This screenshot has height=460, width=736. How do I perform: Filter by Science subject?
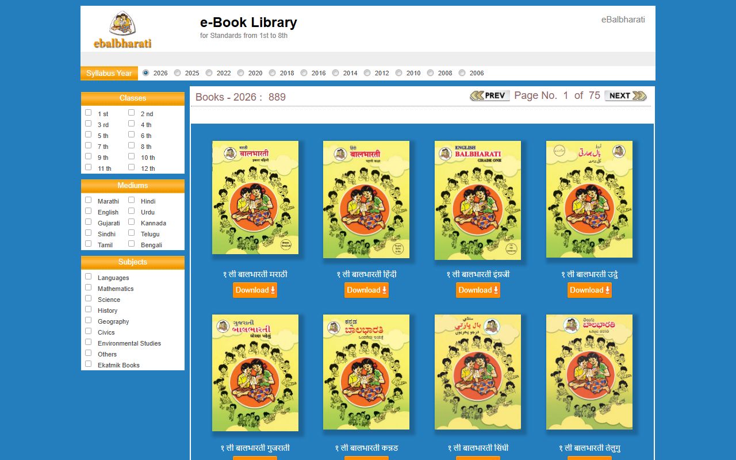coord(89,298)
